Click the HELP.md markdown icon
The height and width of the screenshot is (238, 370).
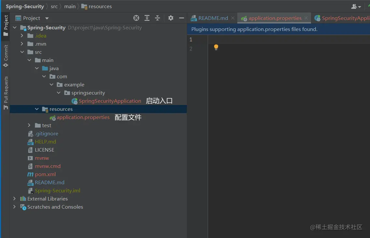tap(30, 142)
